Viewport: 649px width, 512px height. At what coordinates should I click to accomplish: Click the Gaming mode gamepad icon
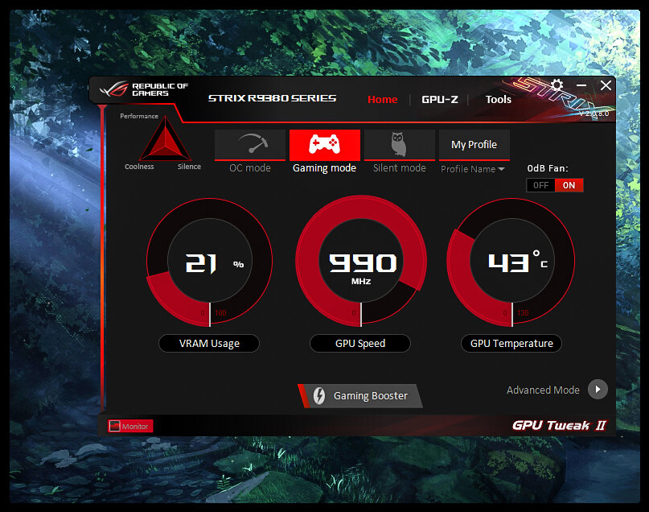pos(324,142)
